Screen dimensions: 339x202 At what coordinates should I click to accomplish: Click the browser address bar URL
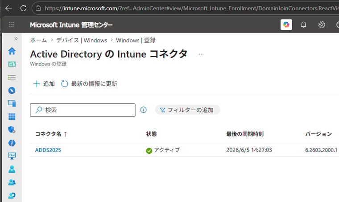pos(192,8)
